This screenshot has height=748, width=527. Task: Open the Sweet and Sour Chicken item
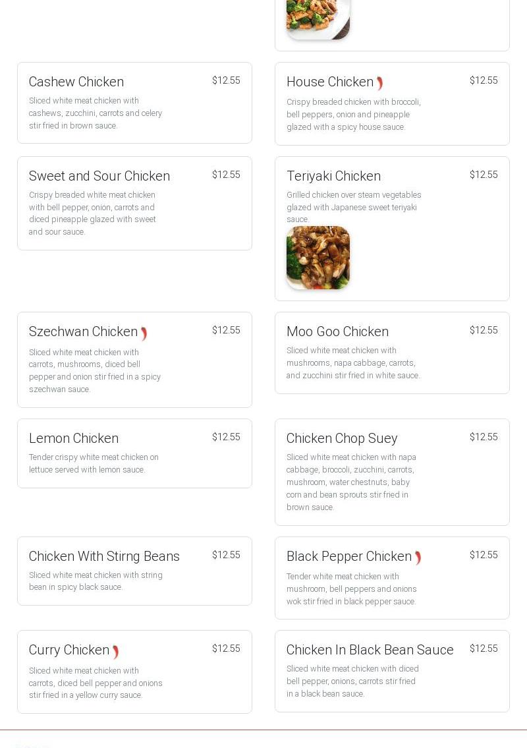(99, 176)
